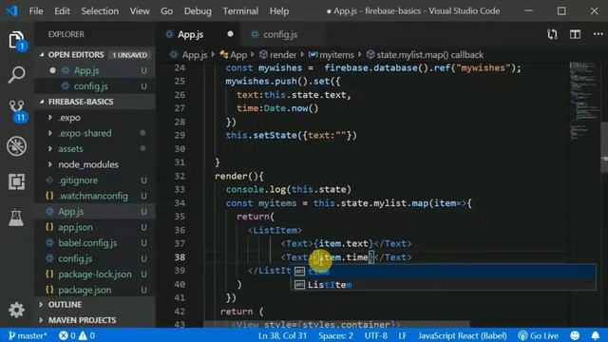The height and width of the screenshot is (342, 608).
Task: Click the code minimap preview
Action: coord(584,101)
